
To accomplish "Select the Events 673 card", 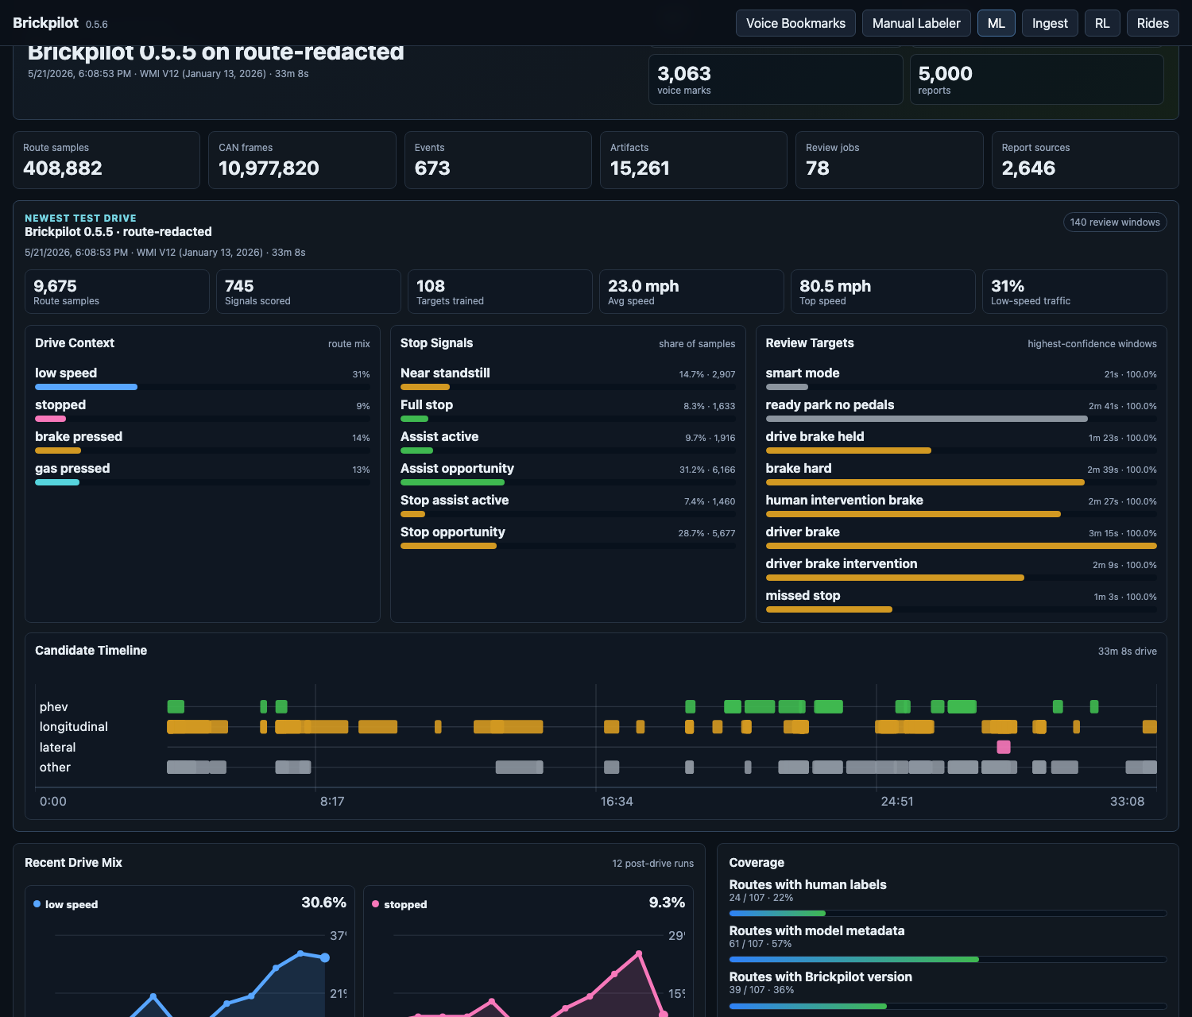I will 498,160.
